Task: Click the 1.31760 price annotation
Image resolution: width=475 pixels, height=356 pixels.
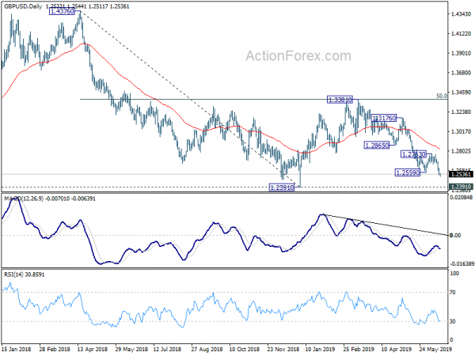Action: click(x=384, y=118)
